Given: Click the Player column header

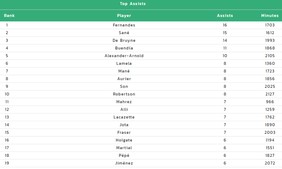Looking at the screenshot, I should [x=124, y=16].
